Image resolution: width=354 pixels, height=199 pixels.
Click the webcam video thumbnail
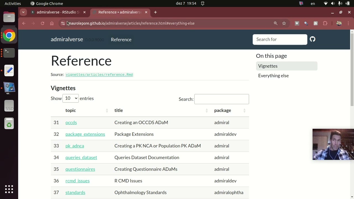(x=333, y=144)
